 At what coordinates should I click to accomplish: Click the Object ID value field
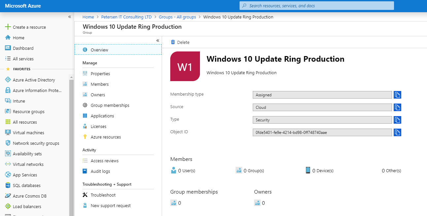coord(322,133)
